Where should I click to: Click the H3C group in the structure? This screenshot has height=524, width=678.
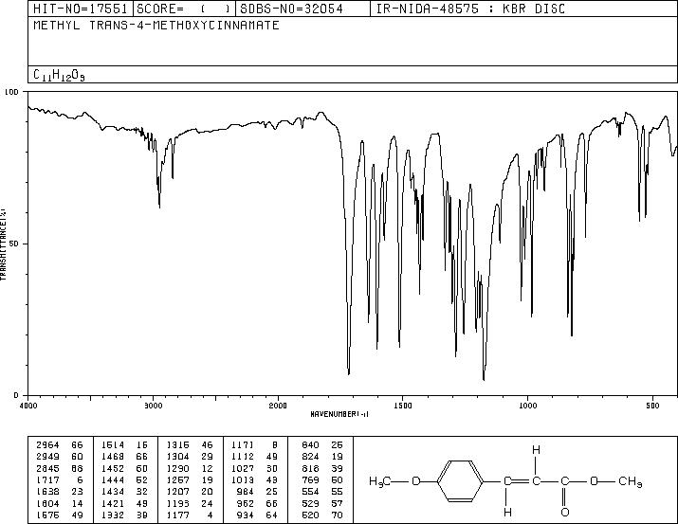click(x=380, y=481)
